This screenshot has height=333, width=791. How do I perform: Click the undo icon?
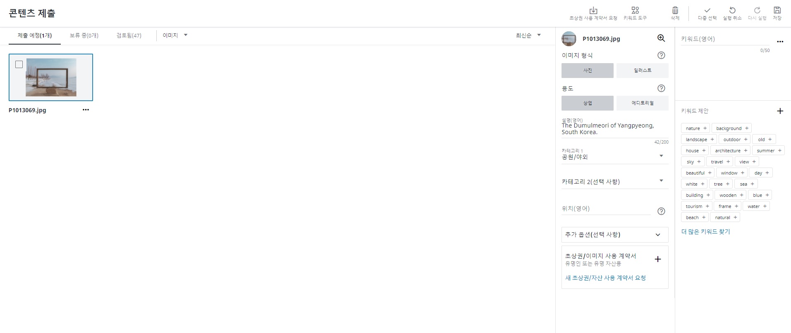coord(732,10)
